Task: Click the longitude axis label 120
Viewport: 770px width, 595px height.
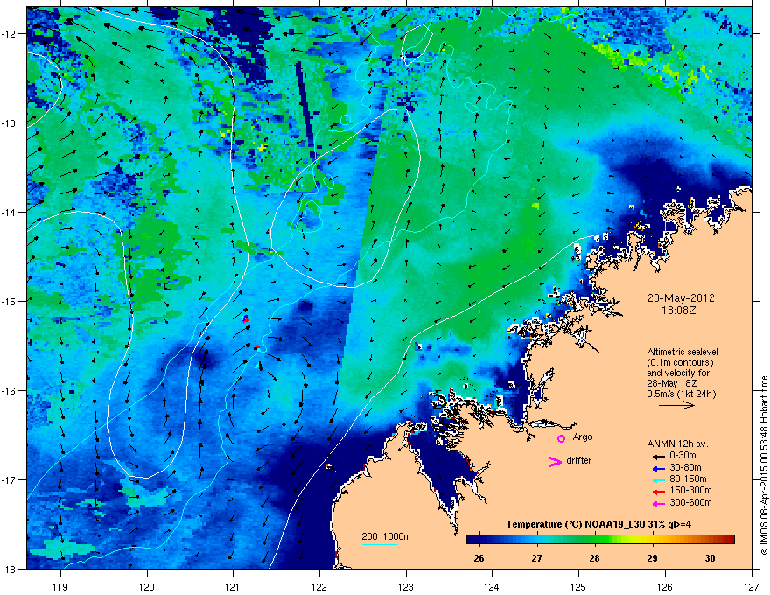Action: (147, 586)
